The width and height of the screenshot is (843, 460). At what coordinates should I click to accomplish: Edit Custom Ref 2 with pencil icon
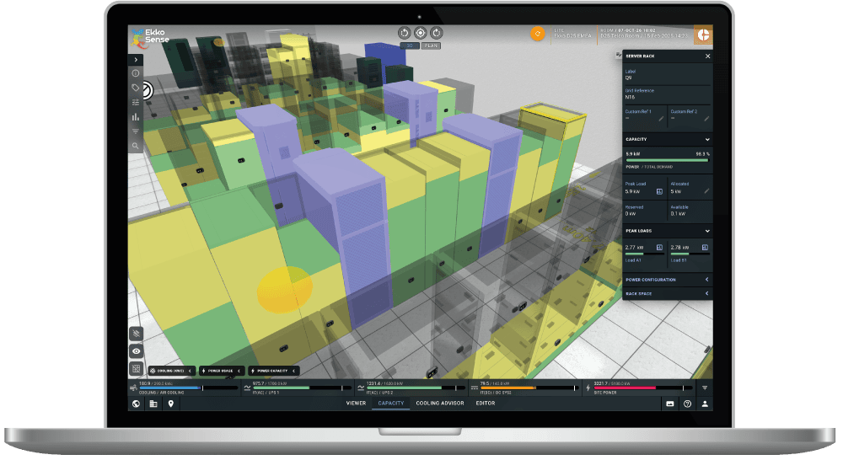coord(706,119)
